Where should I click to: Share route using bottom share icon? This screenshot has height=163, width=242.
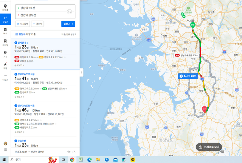[74, 152]
